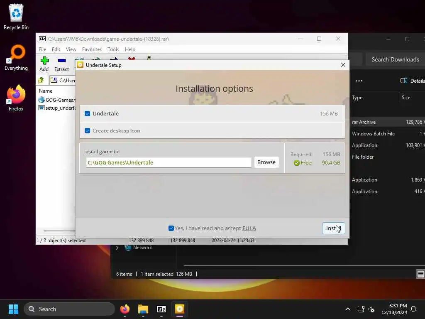Open the Firefox desktop shortcut
This screenshot has height=319, width=425.
16,98
